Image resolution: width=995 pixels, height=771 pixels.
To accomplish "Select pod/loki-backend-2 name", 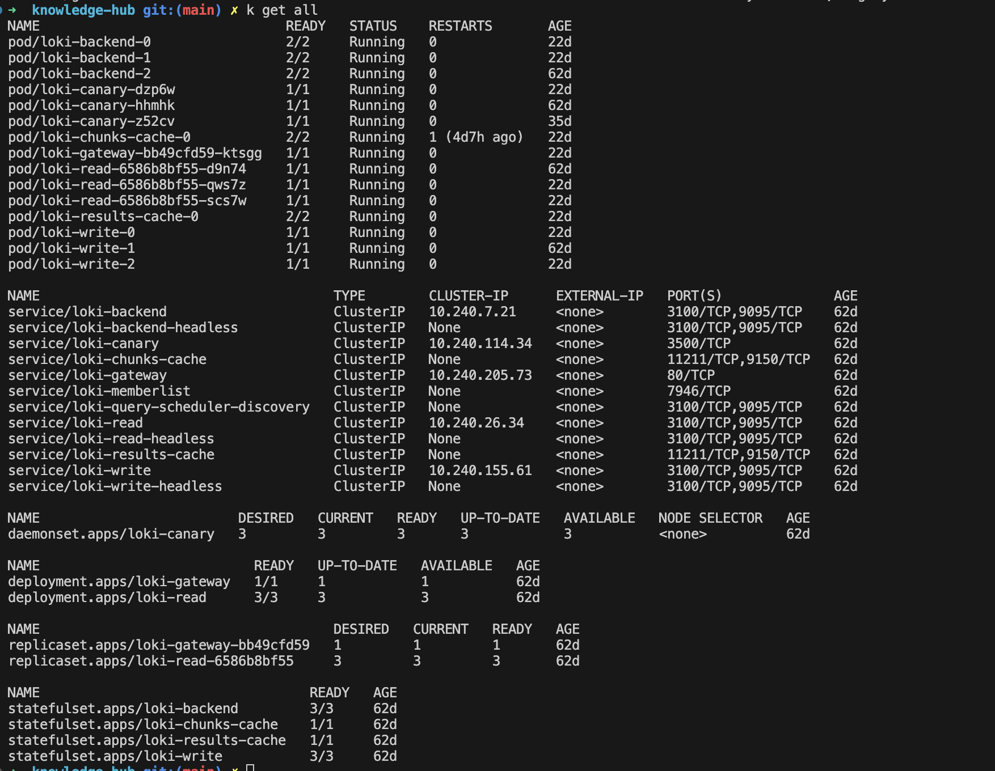I will click(x=79, y=74).
